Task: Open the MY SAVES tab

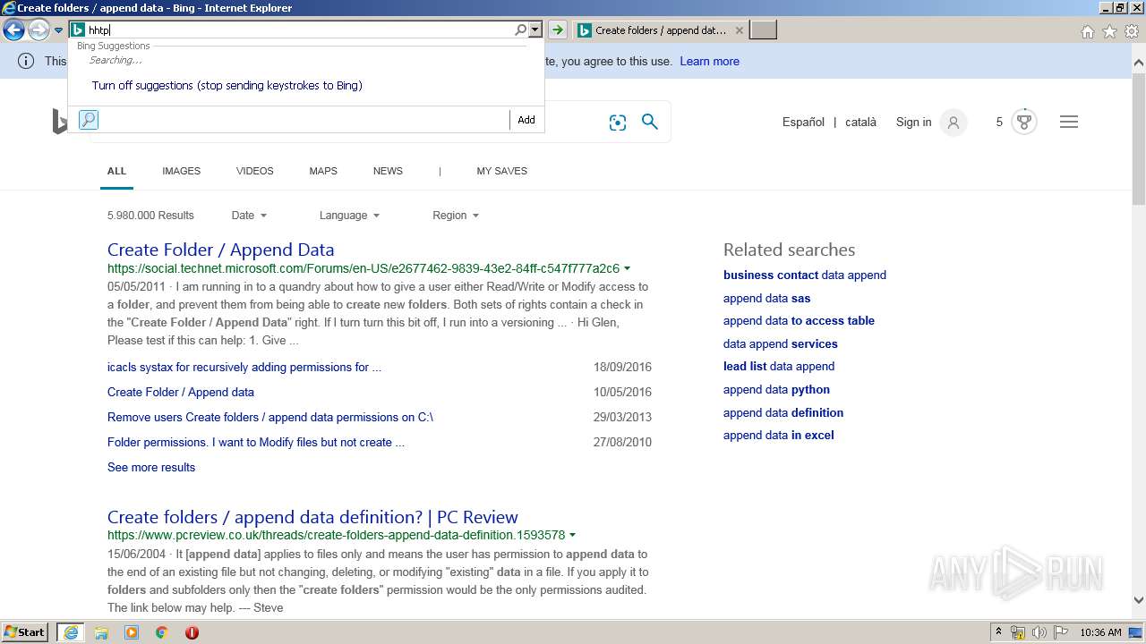Action: click(501, 171)
